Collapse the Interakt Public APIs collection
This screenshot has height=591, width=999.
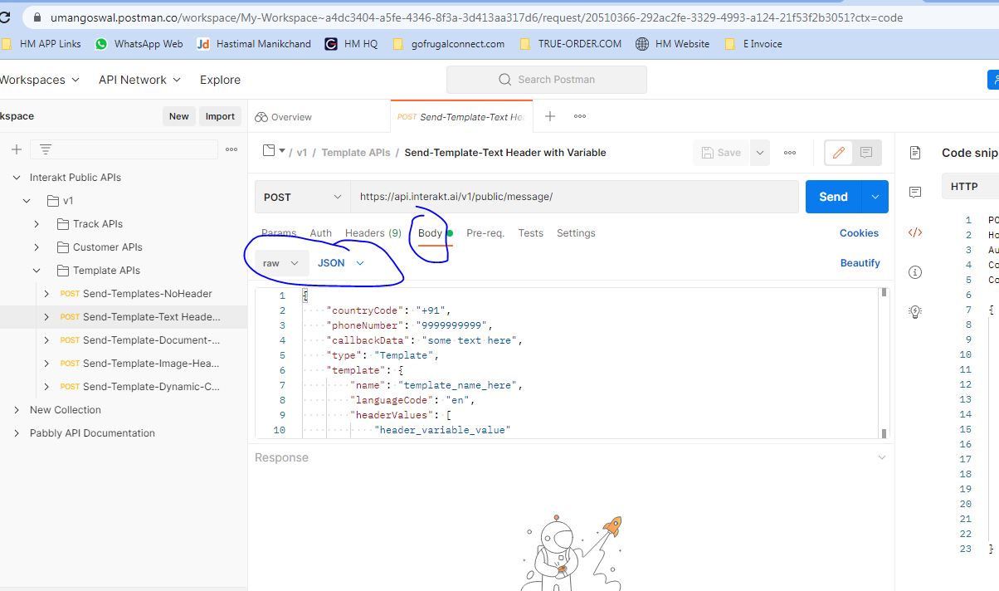pos(17,178)
